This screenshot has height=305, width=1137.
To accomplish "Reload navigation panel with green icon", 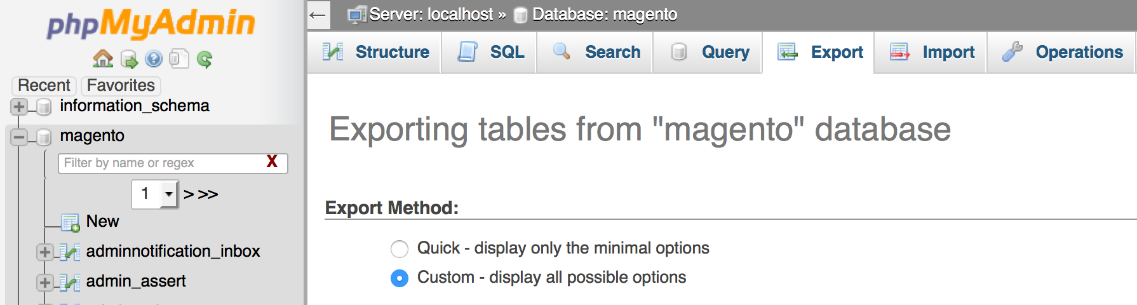I will (205, 60).
